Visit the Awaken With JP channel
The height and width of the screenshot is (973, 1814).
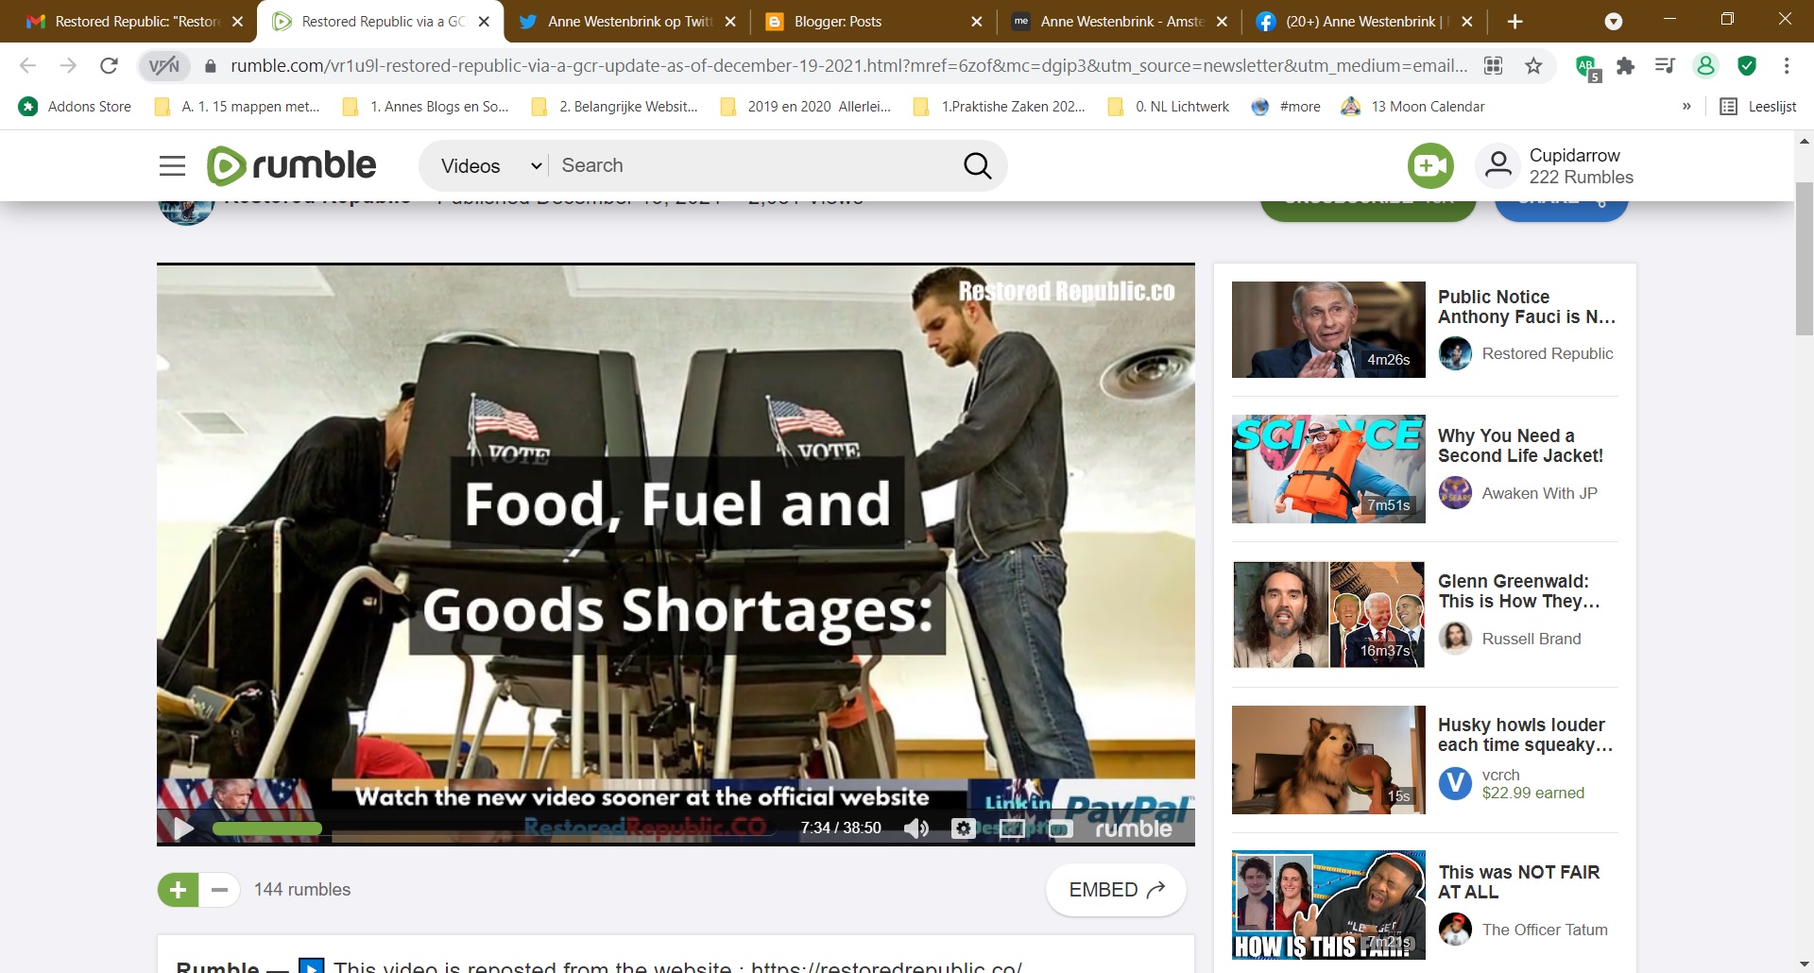pyautogui.click(x=1539, y=493)
